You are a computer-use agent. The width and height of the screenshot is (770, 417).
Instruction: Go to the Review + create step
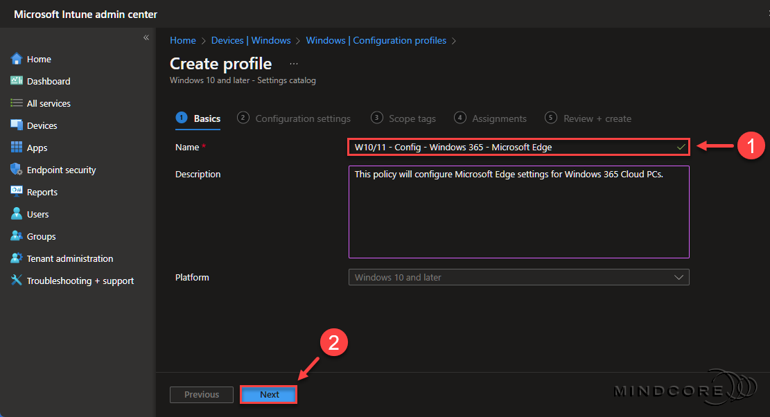[x=597, y=118]
